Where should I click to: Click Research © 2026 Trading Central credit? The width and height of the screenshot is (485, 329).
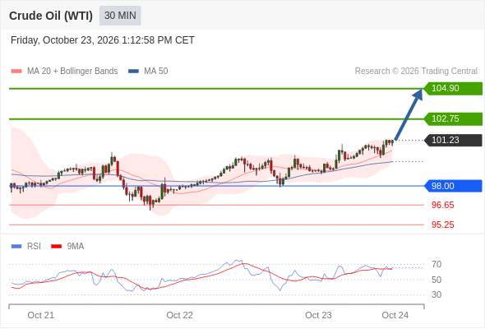[x=416, y=72]
